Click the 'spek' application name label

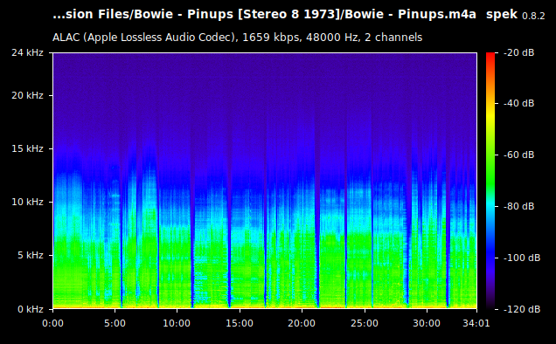pyautogui.click(x=502, y=15)
